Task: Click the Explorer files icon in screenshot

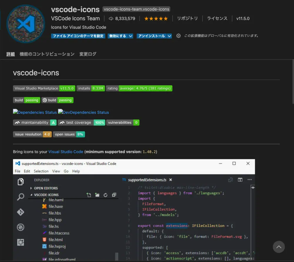Action: point(21,182)
